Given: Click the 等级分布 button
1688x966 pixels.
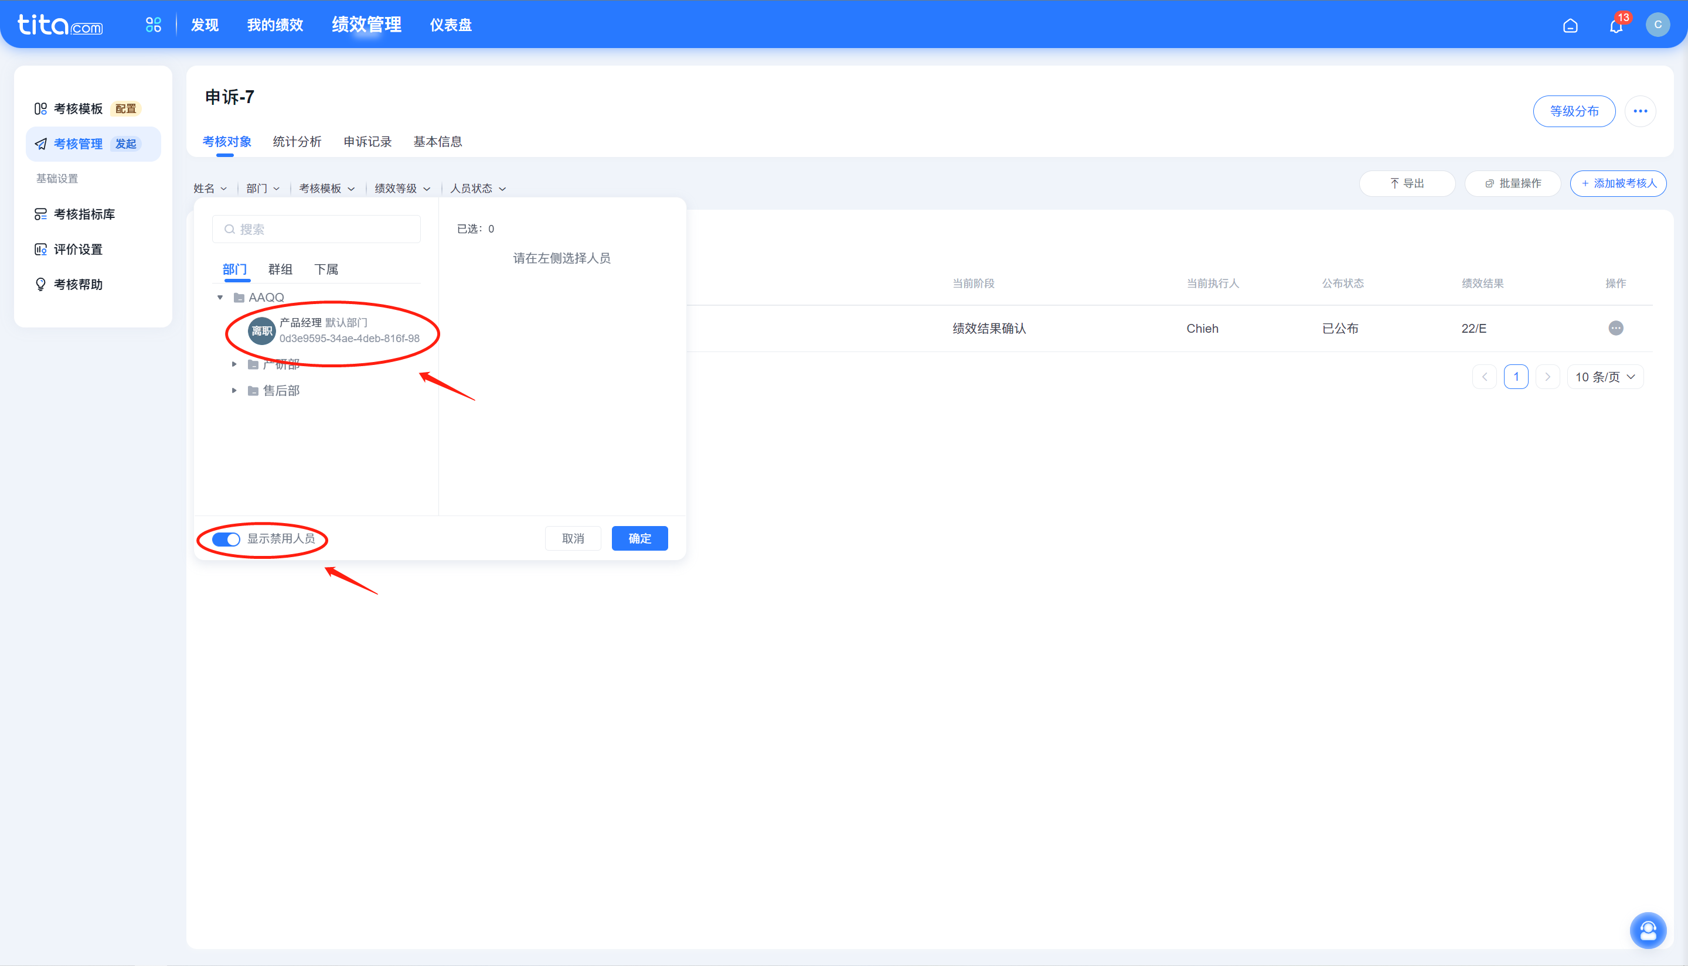Looking at the screenshot, I should [x=1574, y=111].
